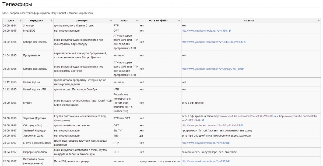Screen dimensions: 323x166
Task: Sort the table by the ссылка column label
Action: click(x=249, y=21)
